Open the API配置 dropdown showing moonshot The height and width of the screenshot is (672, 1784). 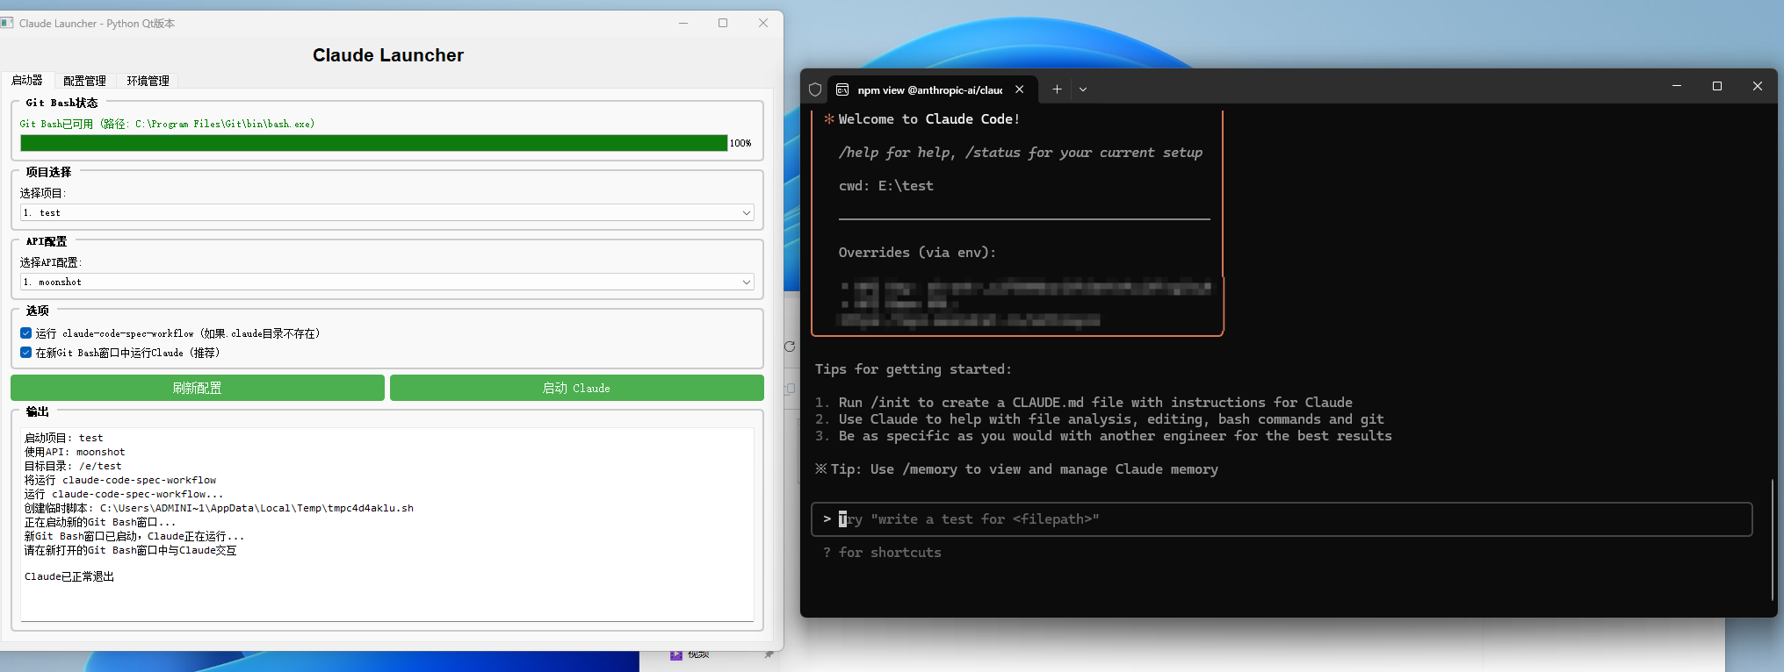click(x=387, y=282)
